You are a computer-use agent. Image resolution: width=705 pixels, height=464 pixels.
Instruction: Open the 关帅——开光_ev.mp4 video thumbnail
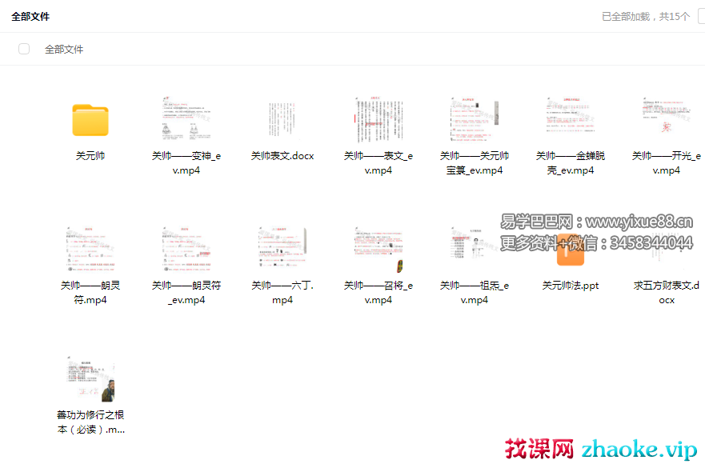click(x=667, y=120)
